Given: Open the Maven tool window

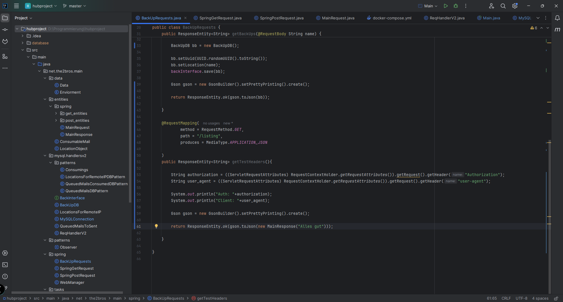Looking at the screenshot, I should click(x=557, y=30).
